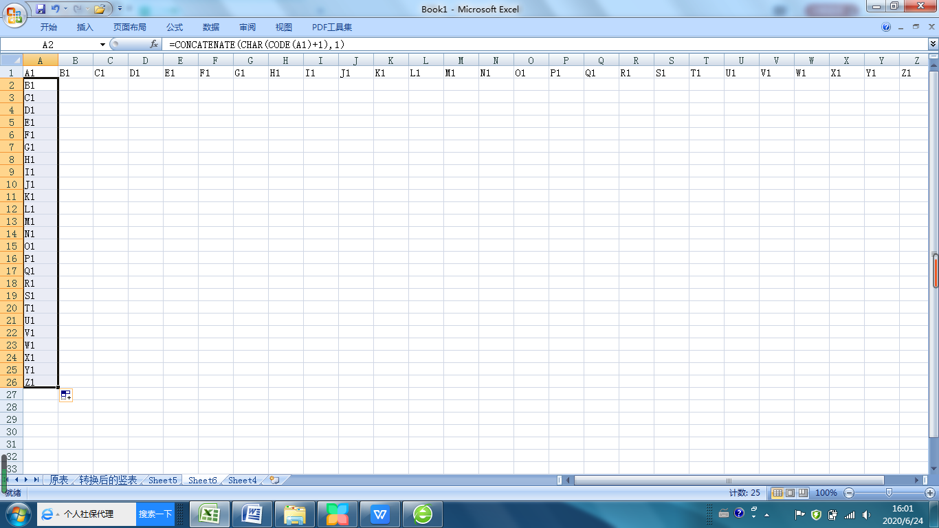
Task: Open the 公式 ribbon tab
Action: [175, 27]
